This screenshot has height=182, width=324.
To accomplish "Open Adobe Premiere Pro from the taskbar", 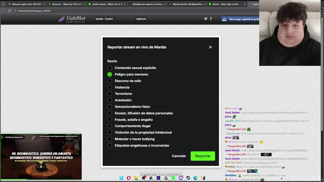I will [x=158, y=178].
